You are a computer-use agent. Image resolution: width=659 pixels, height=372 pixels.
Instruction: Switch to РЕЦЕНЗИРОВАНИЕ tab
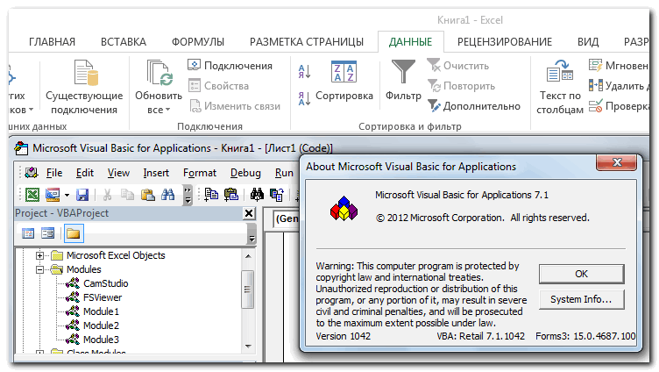505,42
